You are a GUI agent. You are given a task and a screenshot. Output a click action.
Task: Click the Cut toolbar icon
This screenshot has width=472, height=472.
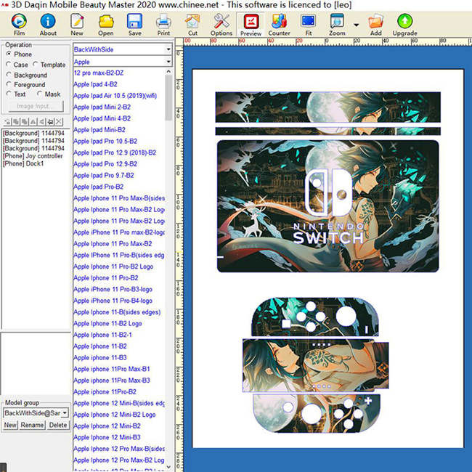click(192, 25)
